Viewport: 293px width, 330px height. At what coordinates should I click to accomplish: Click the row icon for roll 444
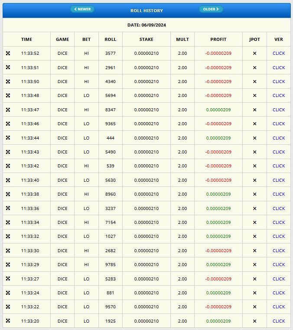tap(8, 138)
